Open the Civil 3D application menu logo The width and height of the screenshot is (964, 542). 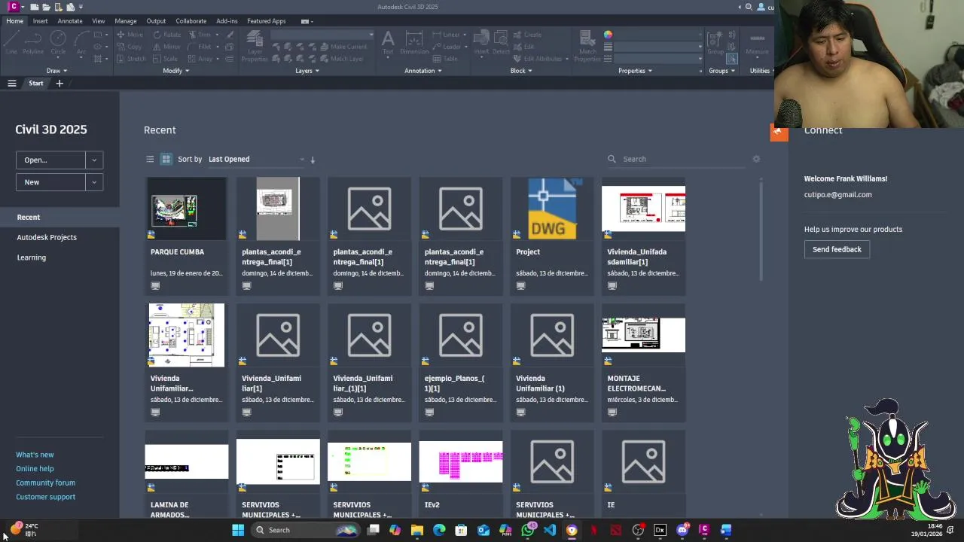(x=13, y=7)
